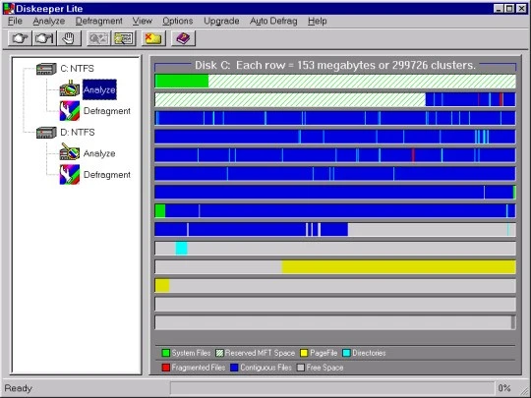The height and width of the screenshot is (398, 531).
Task: Click the Defragment icon under drive D
Action: click(x=70, y=174)
